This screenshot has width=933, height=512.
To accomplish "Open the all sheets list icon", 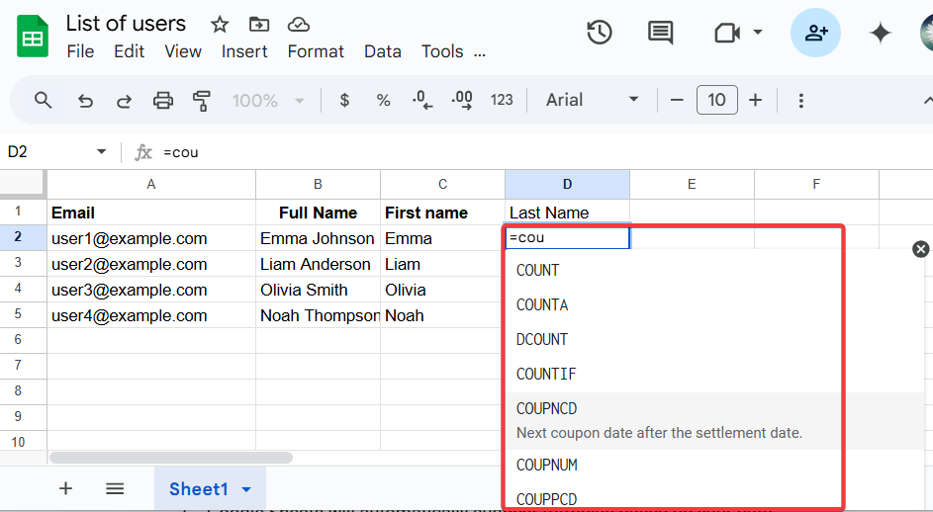I will click(115, 489).
